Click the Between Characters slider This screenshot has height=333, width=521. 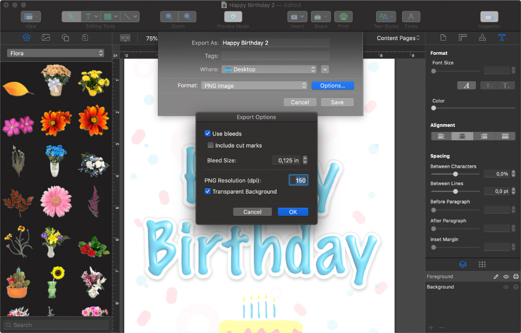[x=455, y=174]
